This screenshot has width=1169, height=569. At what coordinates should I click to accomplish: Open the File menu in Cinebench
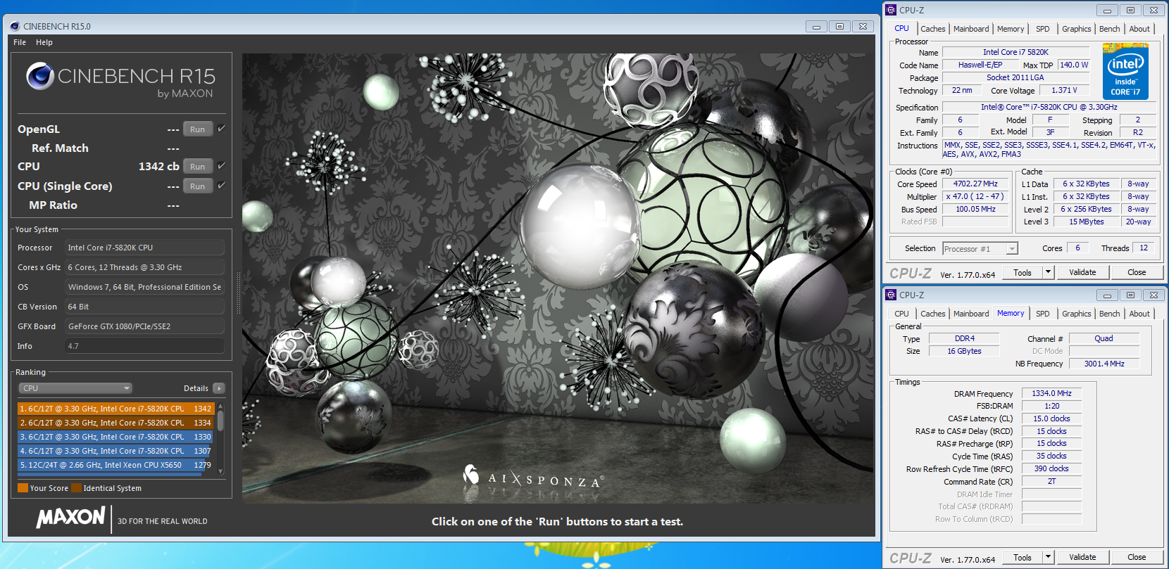point(20,42)
